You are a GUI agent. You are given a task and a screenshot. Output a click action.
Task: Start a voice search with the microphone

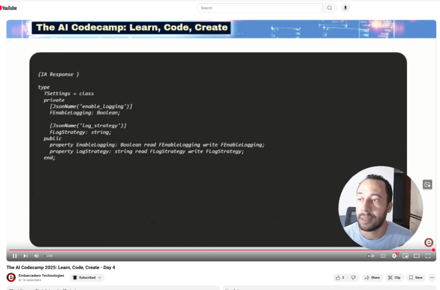click(x=345, y=8)
